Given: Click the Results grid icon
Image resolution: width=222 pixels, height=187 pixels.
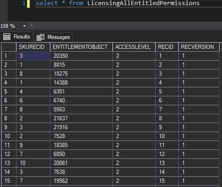Looking at the screenshot, I should (7, 37).
